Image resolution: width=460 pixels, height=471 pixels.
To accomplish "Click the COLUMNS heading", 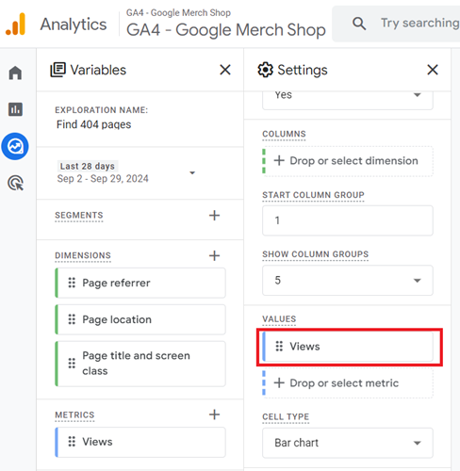I will [x=284, y=134].
